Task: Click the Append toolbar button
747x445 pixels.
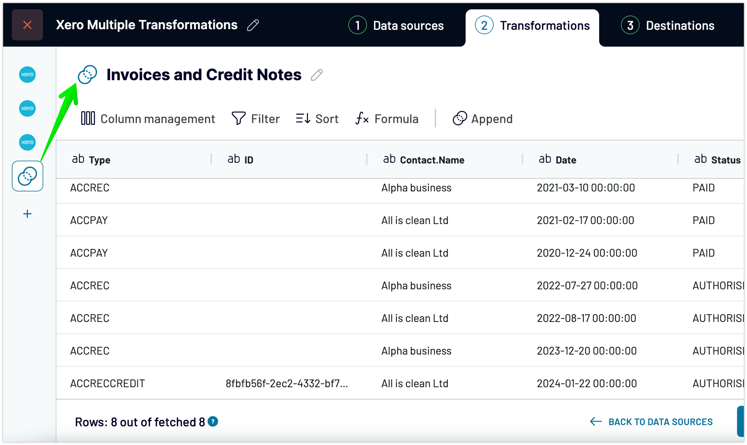Action: tap(482, 119)
